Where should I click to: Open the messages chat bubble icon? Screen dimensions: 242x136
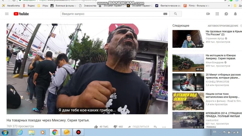pyautogui.click(x=226, y=14)
